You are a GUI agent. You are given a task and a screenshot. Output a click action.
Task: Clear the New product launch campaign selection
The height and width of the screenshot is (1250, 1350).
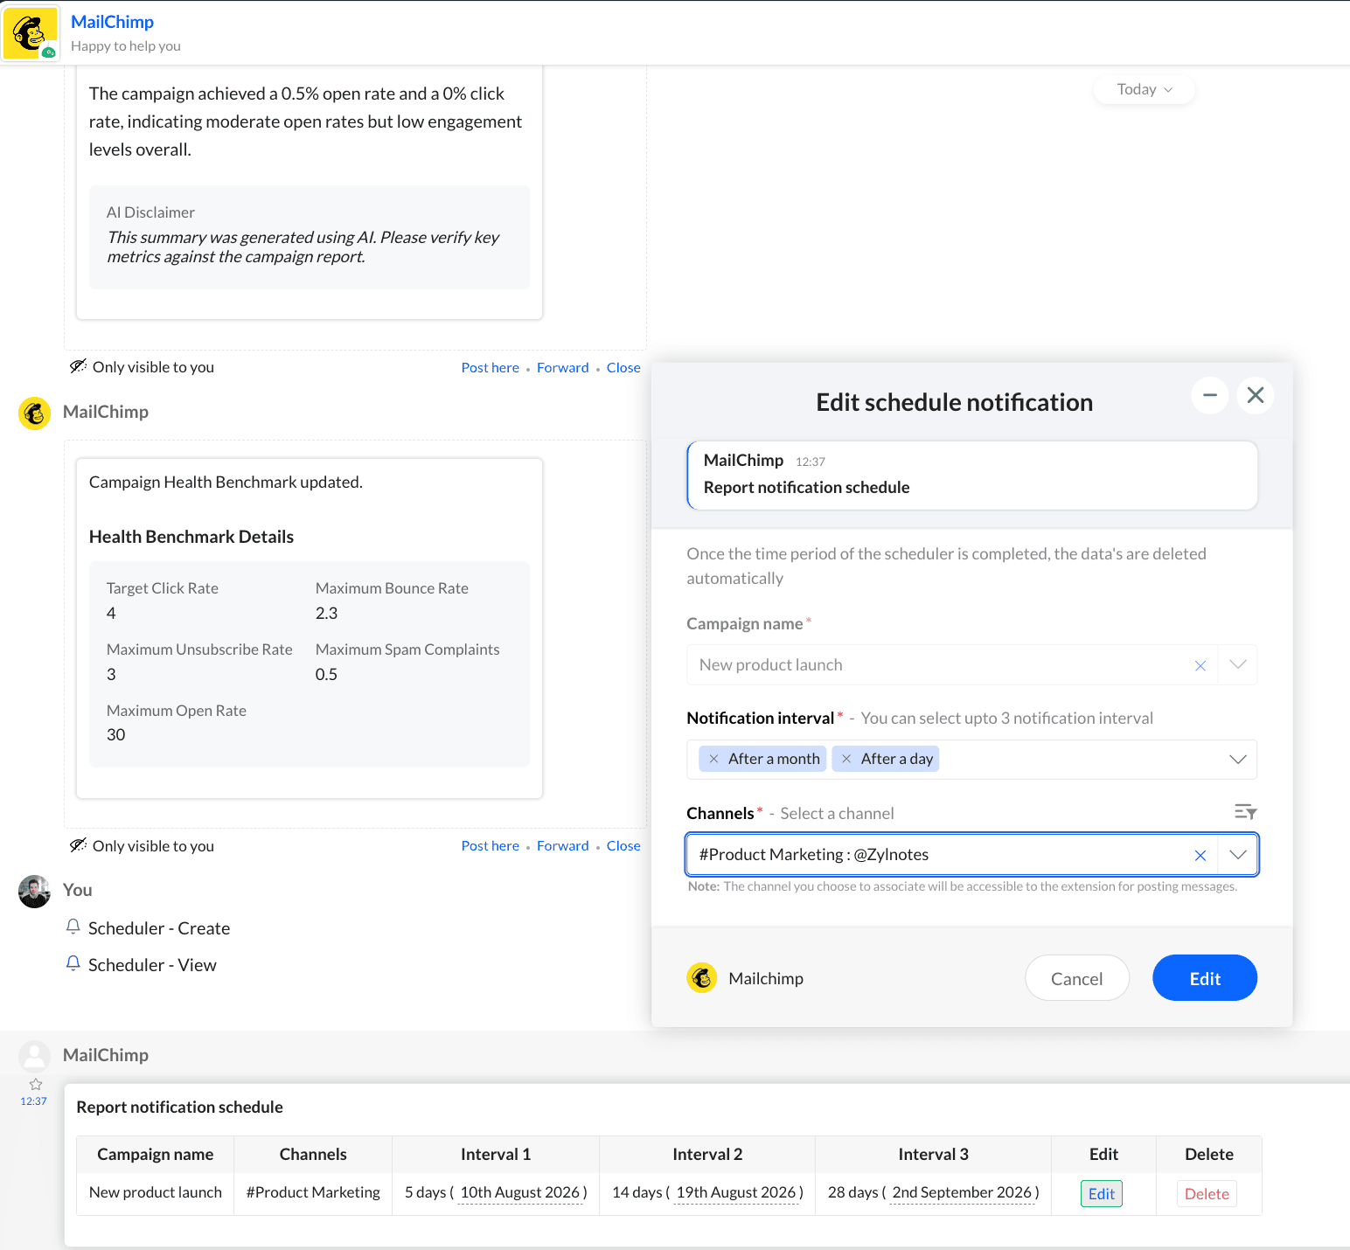coord(1200,665)
